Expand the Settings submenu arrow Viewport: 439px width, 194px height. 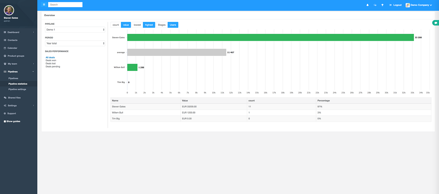(x=33, y=105)
